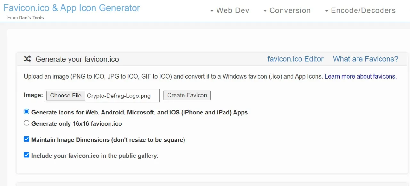Image resolution: width=410 pixels, height=186 pixels.
Task: Open the favicon.ico Editor link
Action: point(295,59)
